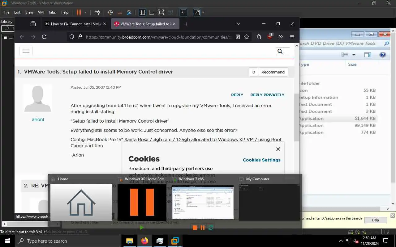
Task: Open the VMware File menu
Action: click(6, 12)
